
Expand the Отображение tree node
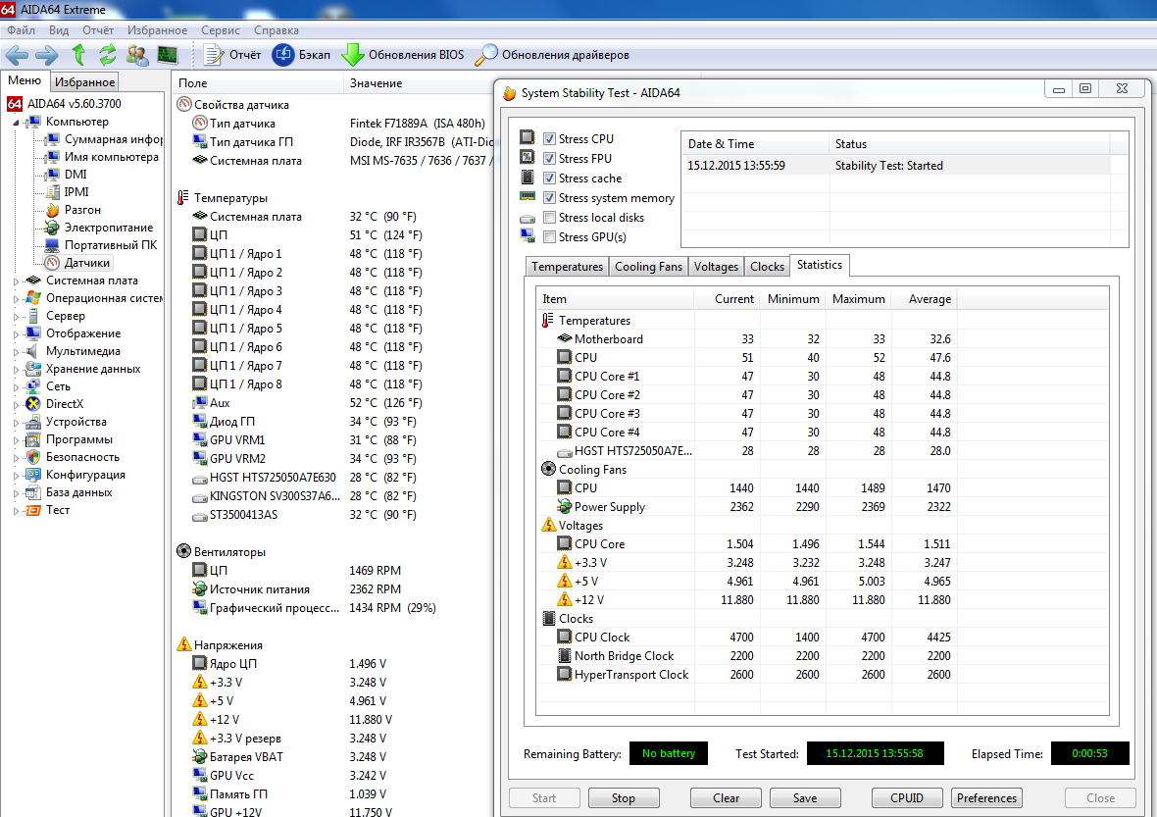click(x=17, y=334)
